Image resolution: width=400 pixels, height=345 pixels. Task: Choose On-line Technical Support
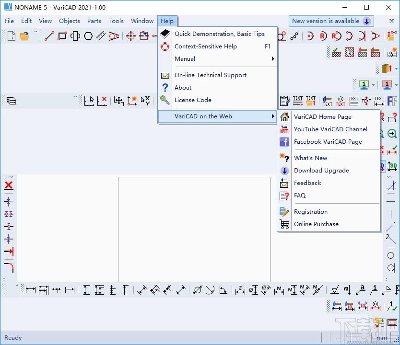pyautogui.click(x=218, y=75)
